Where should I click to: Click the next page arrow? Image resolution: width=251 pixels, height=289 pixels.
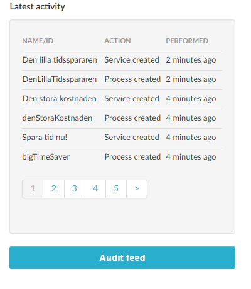click(x=137, y=189)
